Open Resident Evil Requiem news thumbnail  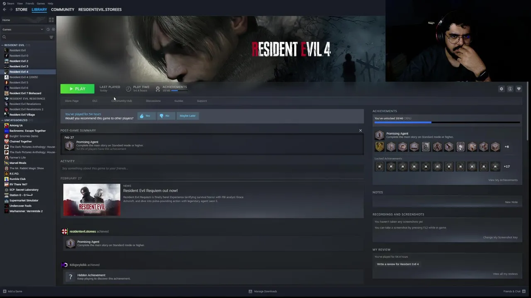click(92, 200)
